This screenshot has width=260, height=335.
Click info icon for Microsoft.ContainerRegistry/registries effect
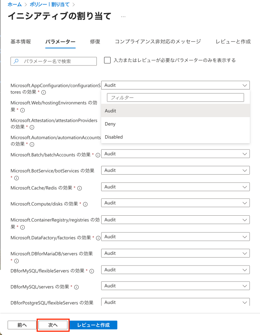[x=22, y=227]
